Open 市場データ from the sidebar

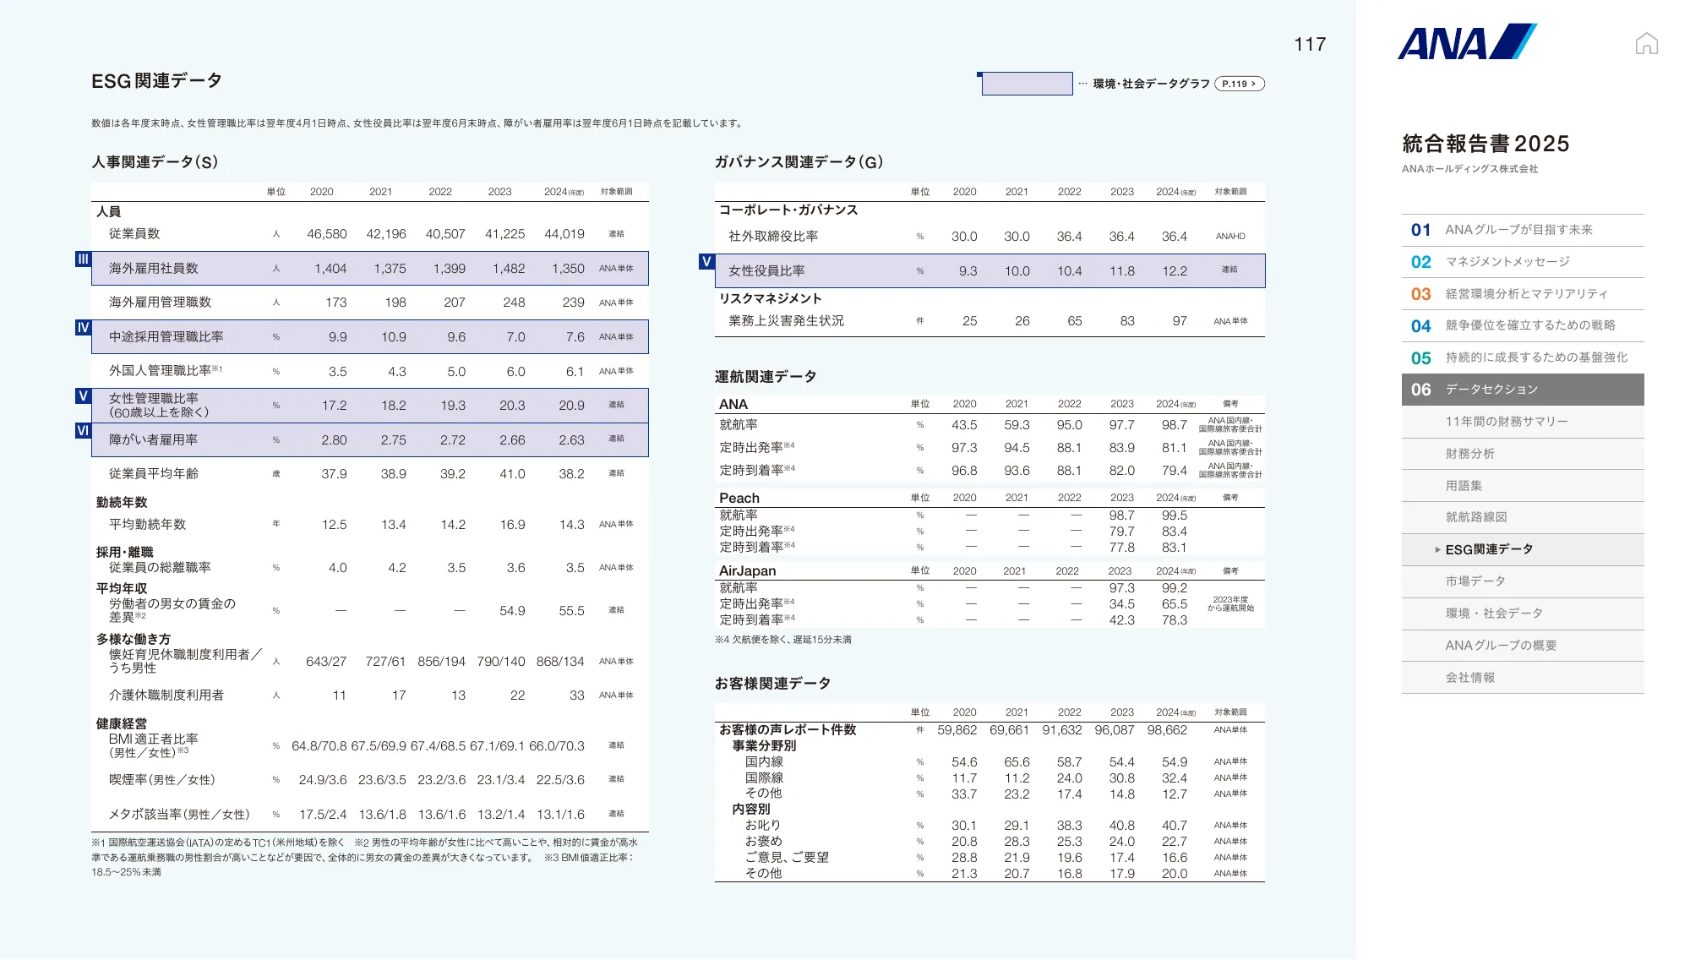click(1475, 581)
